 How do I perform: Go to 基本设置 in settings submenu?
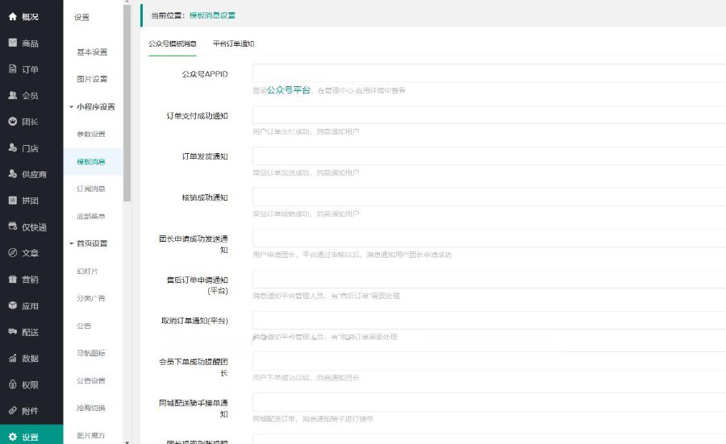pyautogui.click(x=92, y=52)
